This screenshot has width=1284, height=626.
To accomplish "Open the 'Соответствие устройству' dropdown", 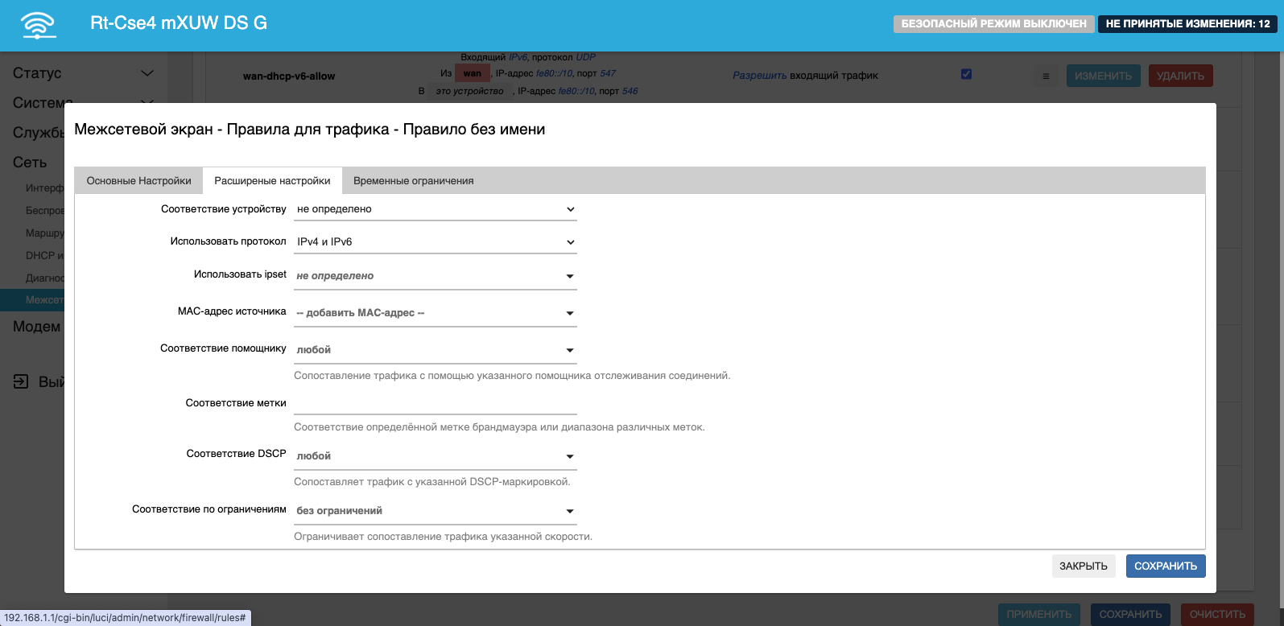I will click(x=435, y=209).
